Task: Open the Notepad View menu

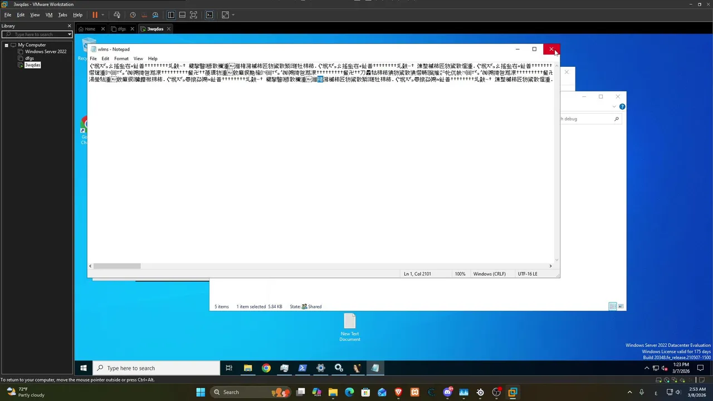Action: pyautogui.click(x=138, y=58)
